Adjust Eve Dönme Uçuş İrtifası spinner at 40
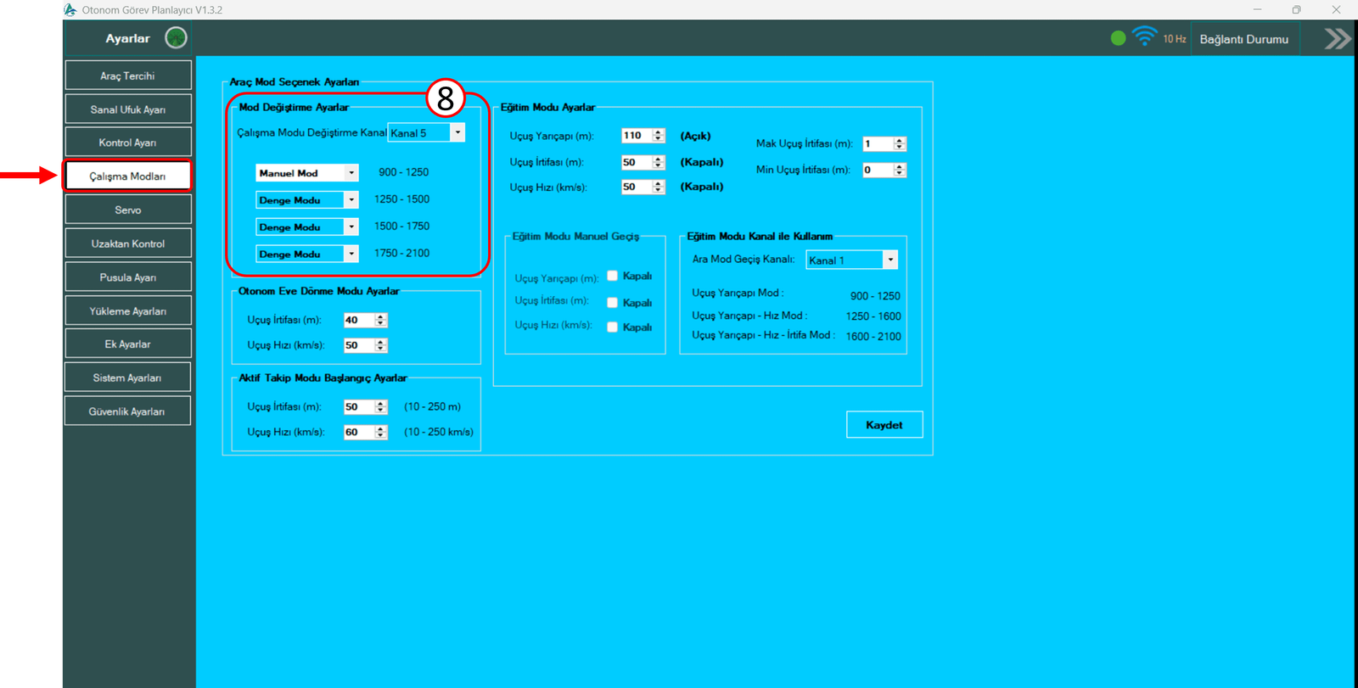Screen dimensions: 1358x688 point(380,321)
